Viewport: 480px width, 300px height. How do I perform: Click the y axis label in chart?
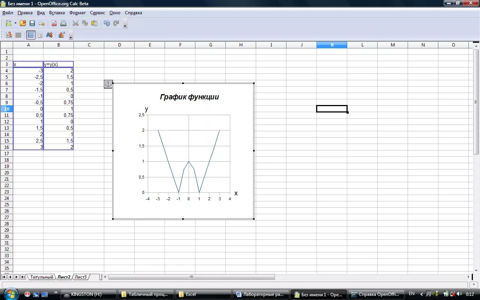[x=146, y=109]
